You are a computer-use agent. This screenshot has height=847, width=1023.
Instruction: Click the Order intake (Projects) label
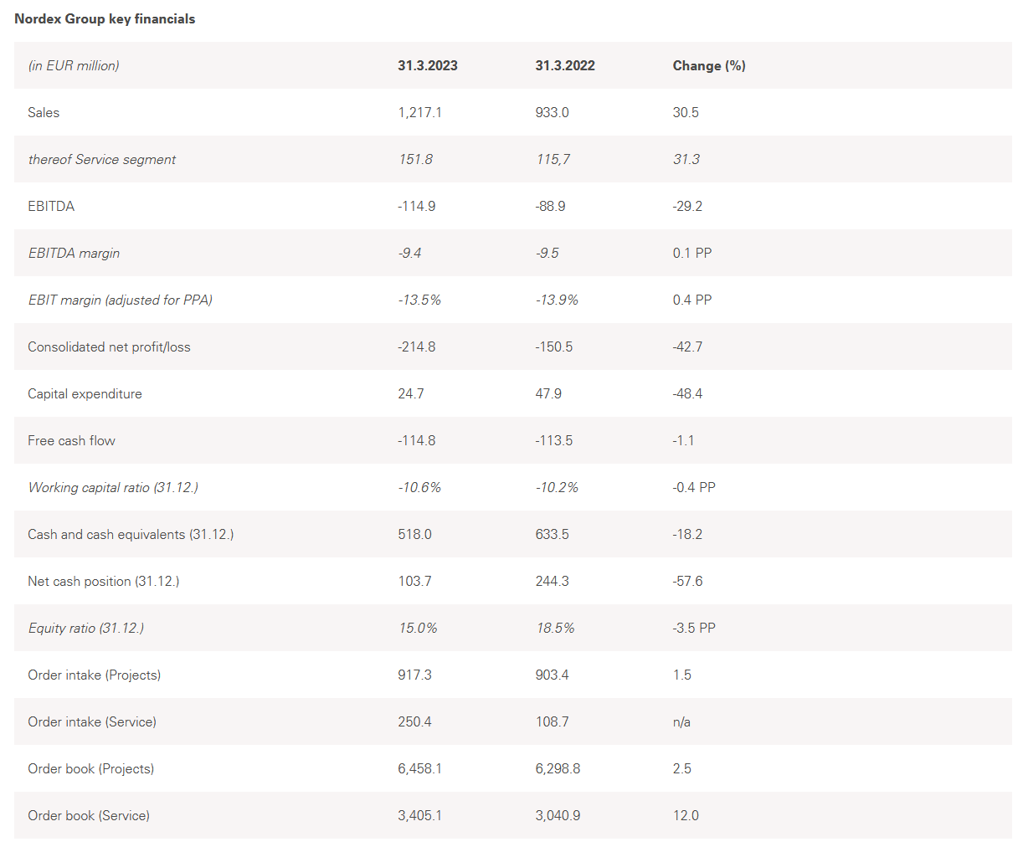tap(94, 675)
